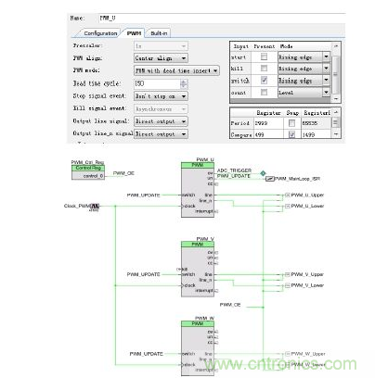Image resolution: width=375 pixels, height=378 pixels.
Task: Click the PWM_V_Lower output pin
Action: coord(288,285)
